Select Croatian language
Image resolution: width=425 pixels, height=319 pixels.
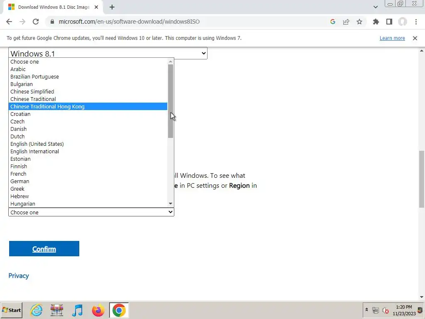coord(88,114)
